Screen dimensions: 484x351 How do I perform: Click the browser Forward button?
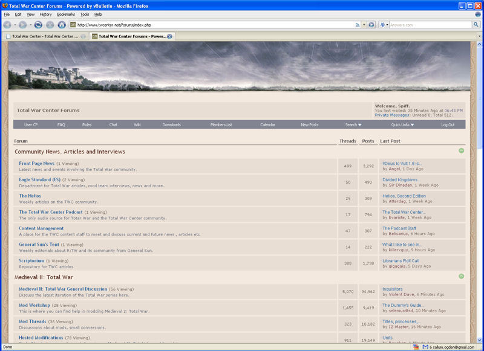pyautogui.click(x=22, y=25)
